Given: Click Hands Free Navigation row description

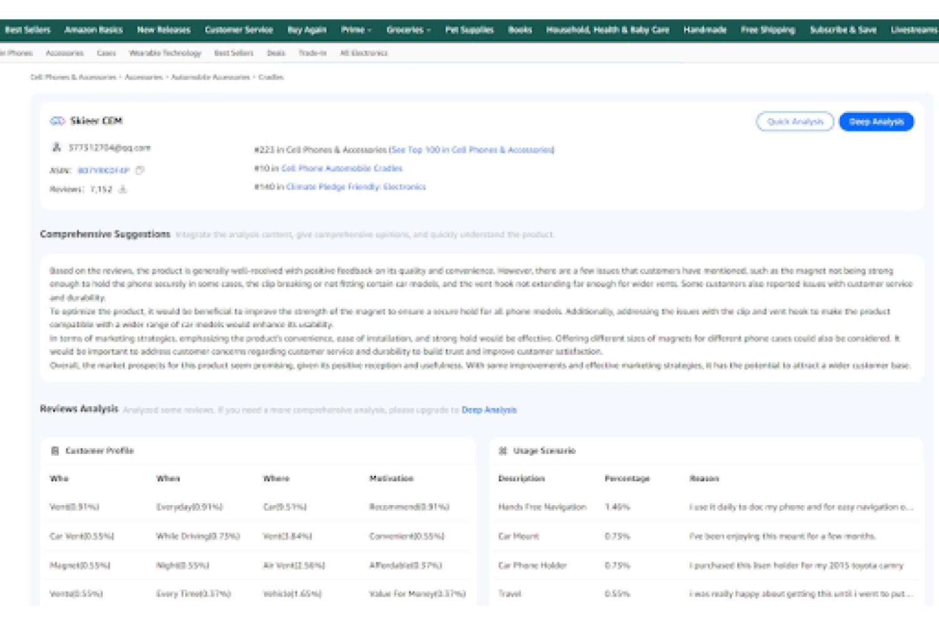Looking at the screenshot, I should tap(542, 507).
